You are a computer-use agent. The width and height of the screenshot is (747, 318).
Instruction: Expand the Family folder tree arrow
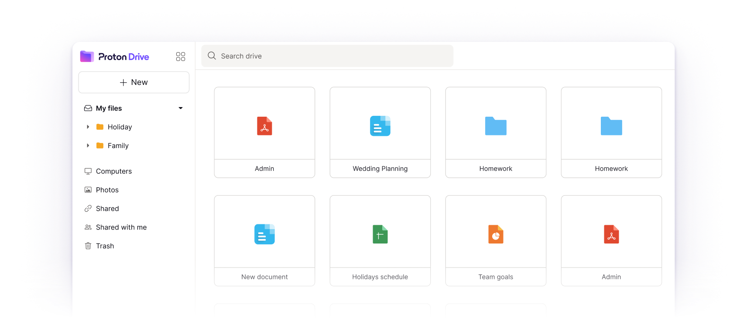point(88,145)
